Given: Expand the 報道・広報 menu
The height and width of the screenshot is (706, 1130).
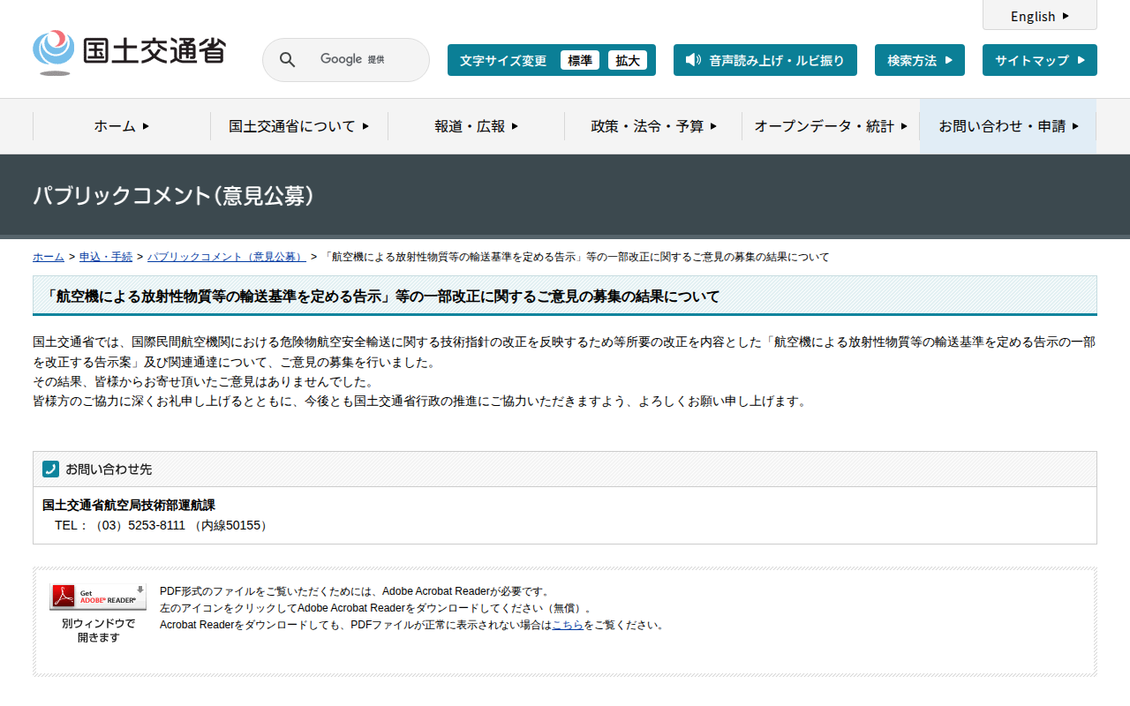Looking at the screenshot, I should [476, 126].
